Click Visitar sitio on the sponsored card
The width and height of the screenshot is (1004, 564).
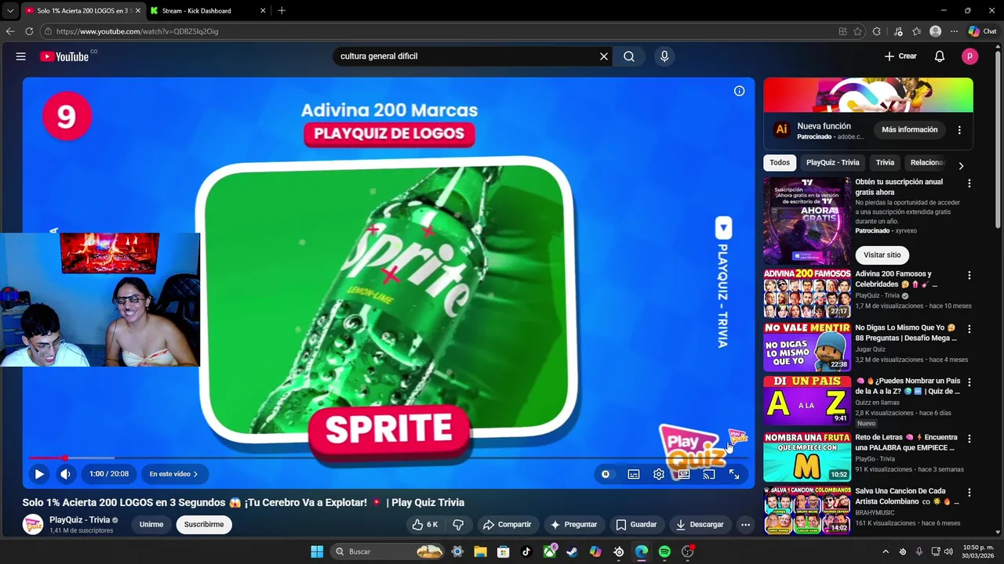pyautogui.click(x=882, y=255)
